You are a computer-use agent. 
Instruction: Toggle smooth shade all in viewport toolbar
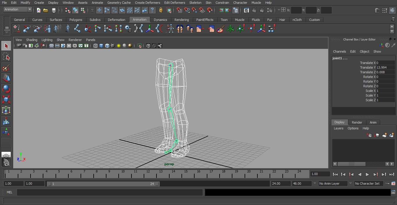[101, 46]
